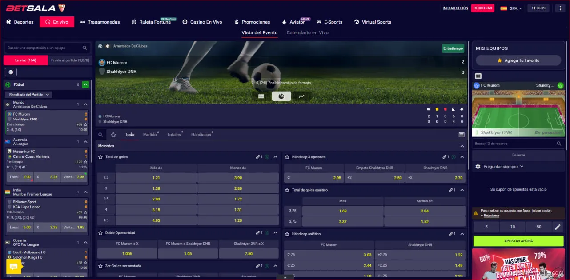This screenshot has height=280, width=570.
Task: Collapse the India Mumbai Premier League group
Action: pyautogui.click(x=86, y=192)
